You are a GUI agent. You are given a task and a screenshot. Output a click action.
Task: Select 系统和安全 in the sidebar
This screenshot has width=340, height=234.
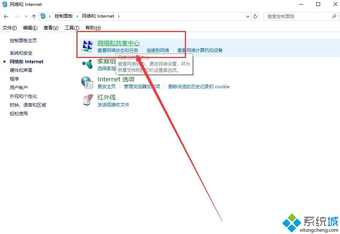pos(21,53)
